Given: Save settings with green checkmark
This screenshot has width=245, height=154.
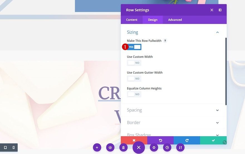Looking at the screenshot, I should coord(213,140).
